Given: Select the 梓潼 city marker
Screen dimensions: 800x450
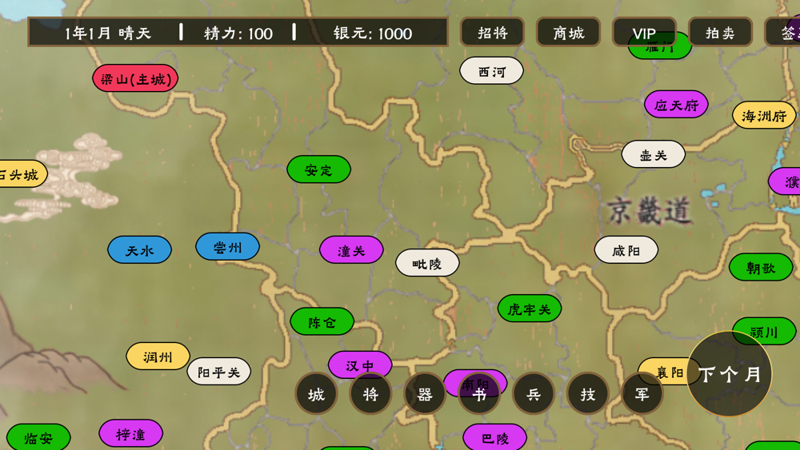Looking at the screenshot, I should (130, 434).
